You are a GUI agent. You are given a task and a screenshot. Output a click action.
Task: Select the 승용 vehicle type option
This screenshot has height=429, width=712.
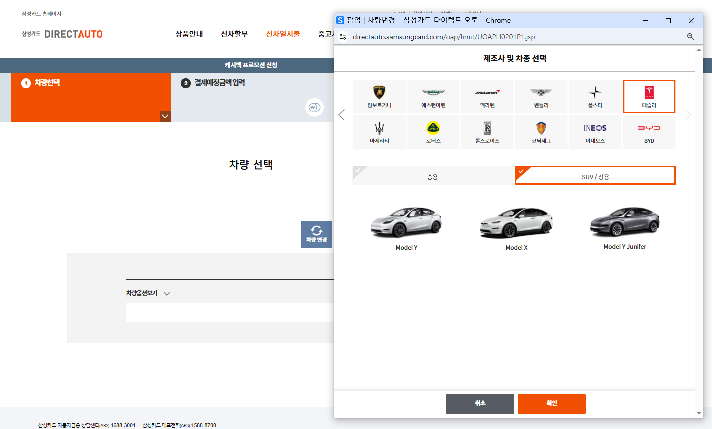tap(433, 176)
